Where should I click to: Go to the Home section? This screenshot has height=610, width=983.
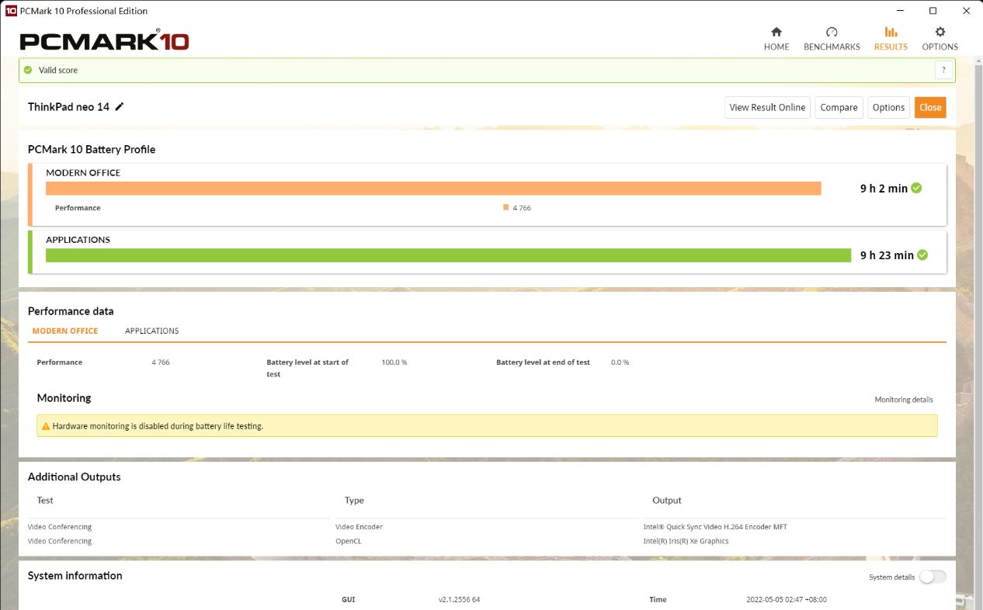[776, 39]
